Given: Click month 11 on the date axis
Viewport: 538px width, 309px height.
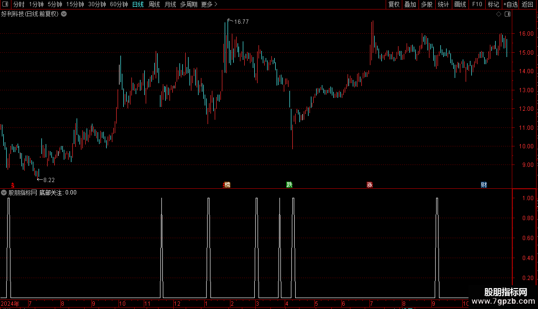Looking at the screenshot, I should (x=147, y=303).
